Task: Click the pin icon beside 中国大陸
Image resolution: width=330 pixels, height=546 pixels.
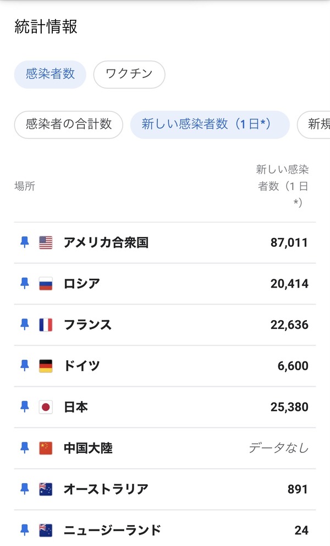Action: click(x=24, y=448)
